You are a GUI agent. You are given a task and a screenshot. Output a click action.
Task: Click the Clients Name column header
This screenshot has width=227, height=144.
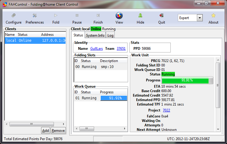click(11, 35)
